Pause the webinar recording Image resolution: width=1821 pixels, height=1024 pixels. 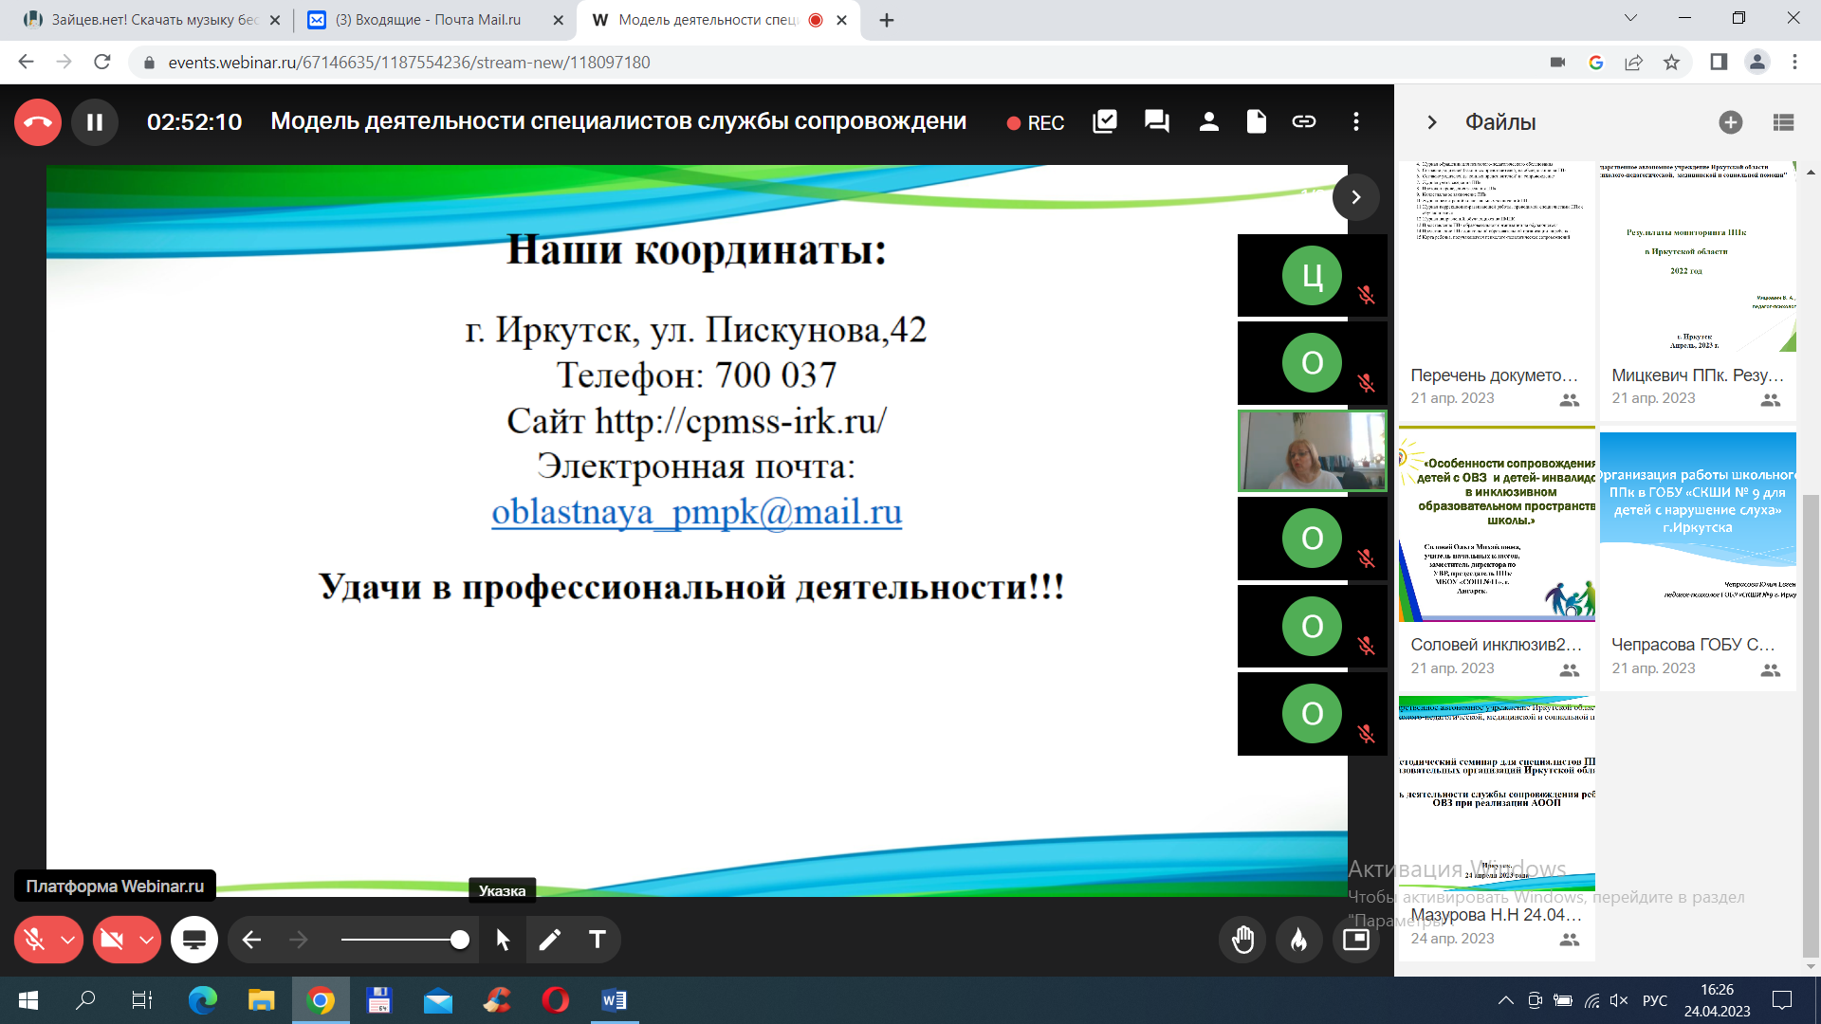tap(95, 122)
